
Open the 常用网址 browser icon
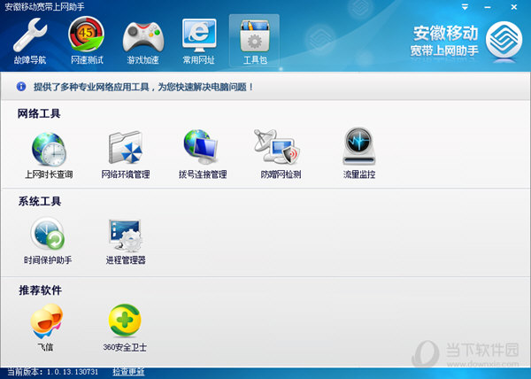pos(199,36)
